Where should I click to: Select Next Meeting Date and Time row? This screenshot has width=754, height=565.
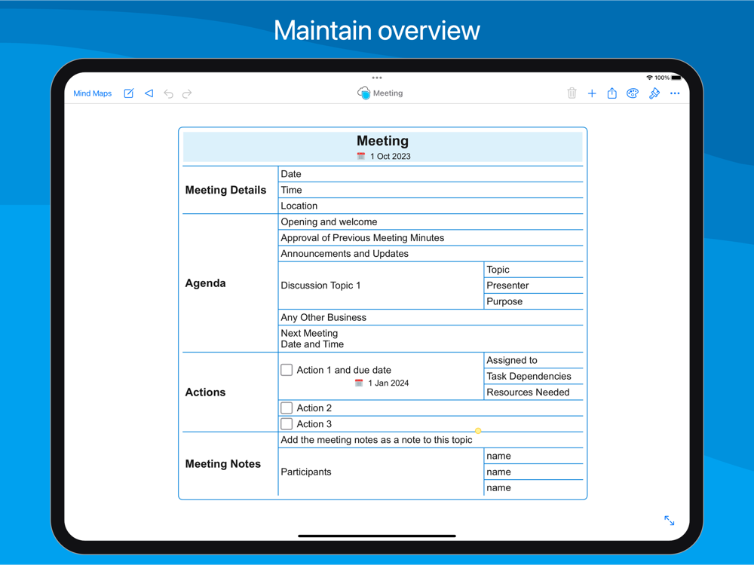(431, 339)
